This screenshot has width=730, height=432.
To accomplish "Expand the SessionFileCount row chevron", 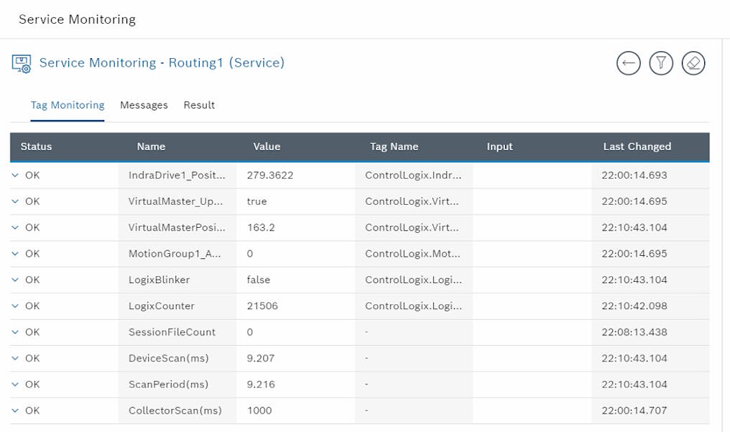I will click(x=15, y=332).
